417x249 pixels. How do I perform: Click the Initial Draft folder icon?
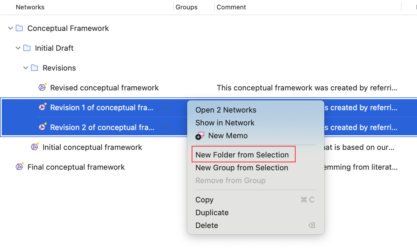point(27,48)
